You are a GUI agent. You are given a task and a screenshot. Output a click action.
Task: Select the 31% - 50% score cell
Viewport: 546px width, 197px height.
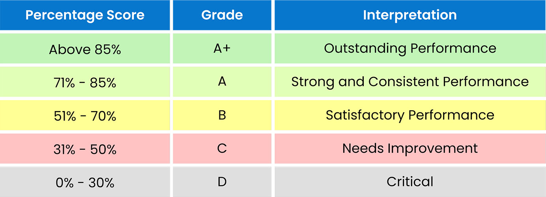coord(85,150)
